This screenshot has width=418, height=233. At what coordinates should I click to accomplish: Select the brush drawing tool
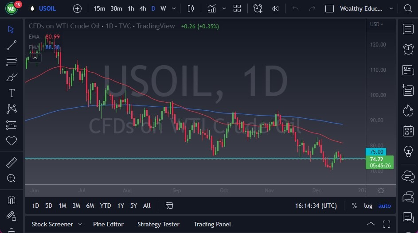pos(12,77)
